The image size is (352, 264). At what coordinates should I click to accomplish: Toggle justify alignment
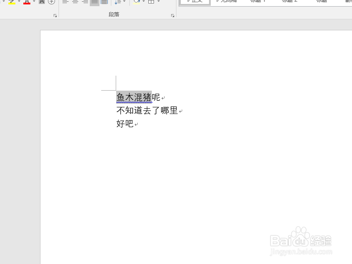pos(94,2)
